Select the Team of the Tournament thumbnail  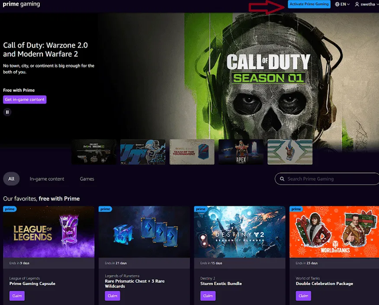coord(192,152)
